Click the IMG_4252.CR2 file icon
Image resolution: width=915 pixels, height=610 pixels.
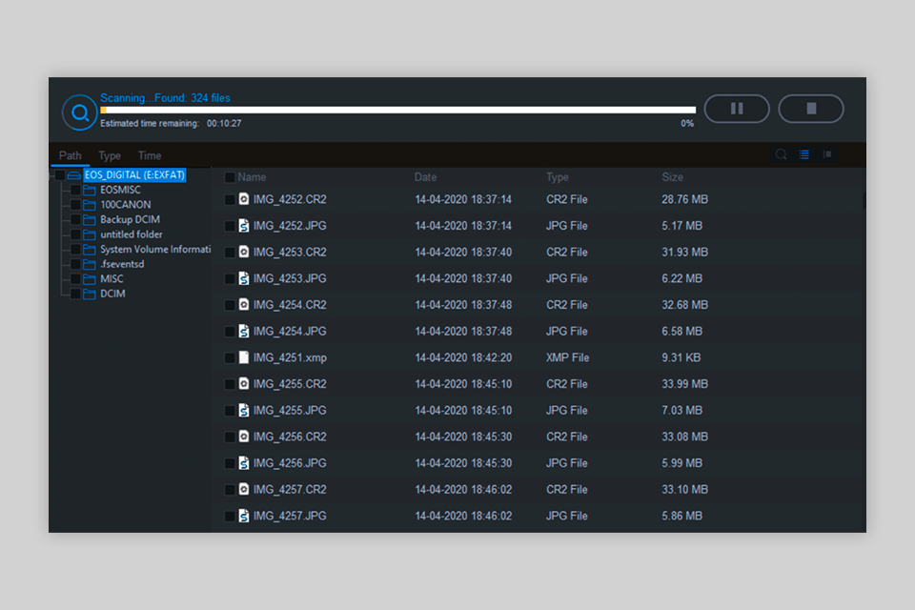click(x=244, y=199)
